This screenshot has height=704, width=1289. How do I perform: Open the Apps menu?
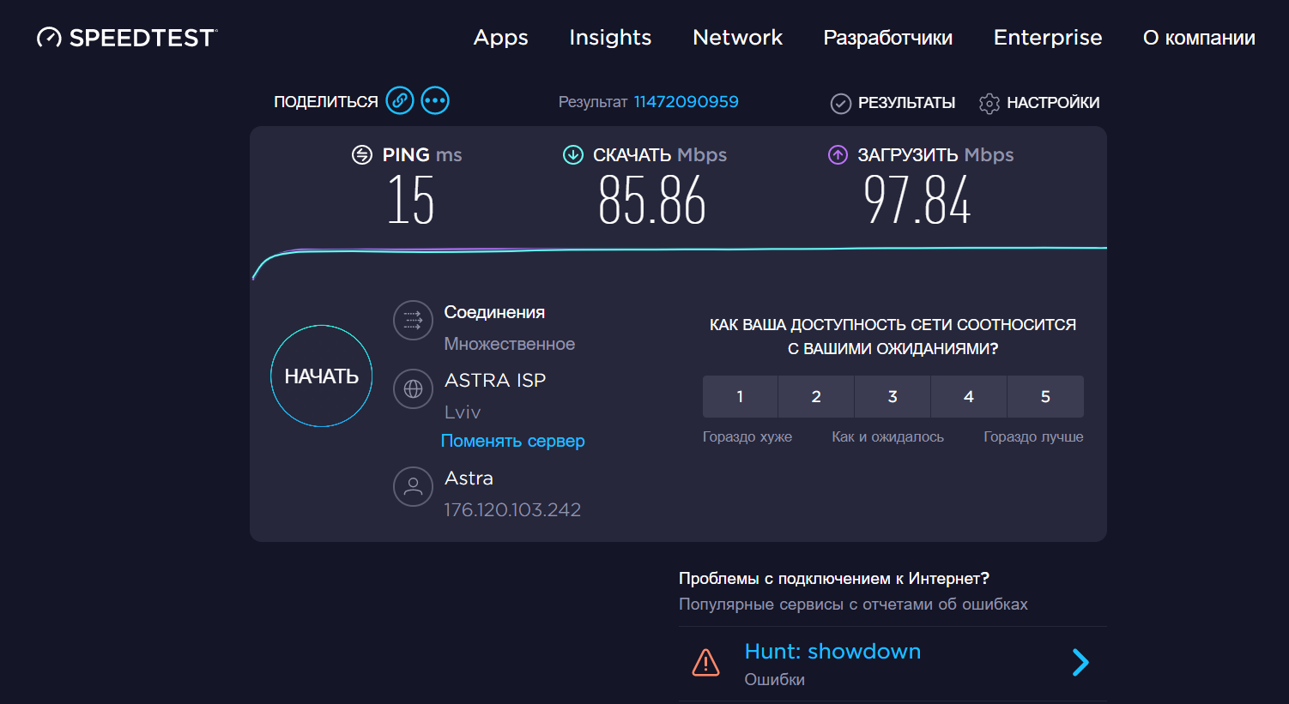(500, 38)
